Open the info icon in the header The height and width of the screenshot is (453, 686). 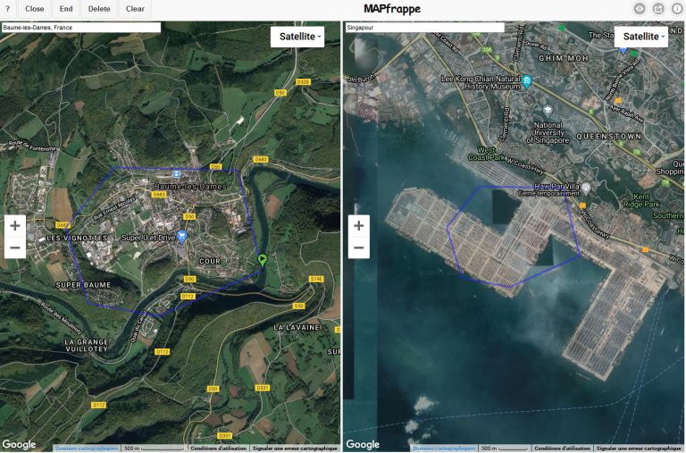tap(677, 9)
